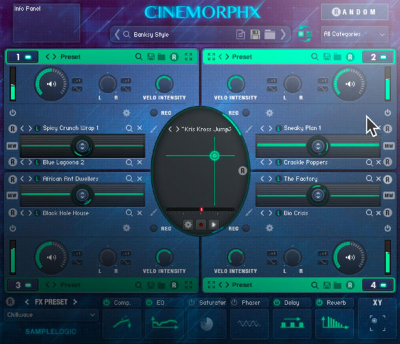
Task: Toggle core 2 power button
Action: (x=387, y=113)
